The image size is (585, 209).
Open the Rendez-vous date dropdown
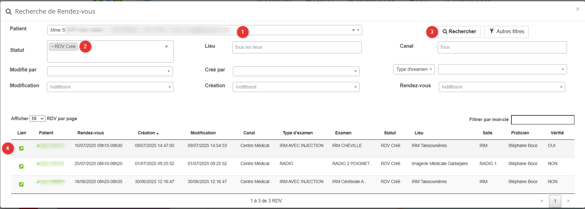tap(502, 87)
